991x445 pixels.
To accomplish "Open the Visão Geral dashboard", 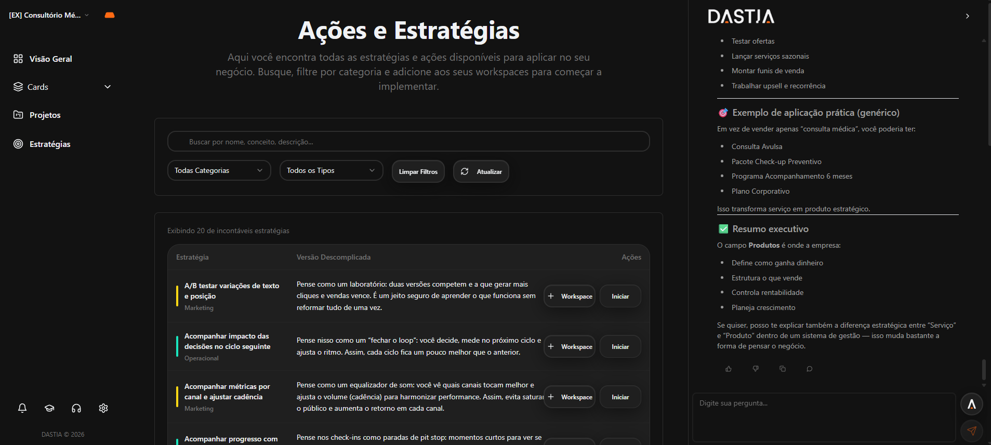I will click(x=50, y=59).
